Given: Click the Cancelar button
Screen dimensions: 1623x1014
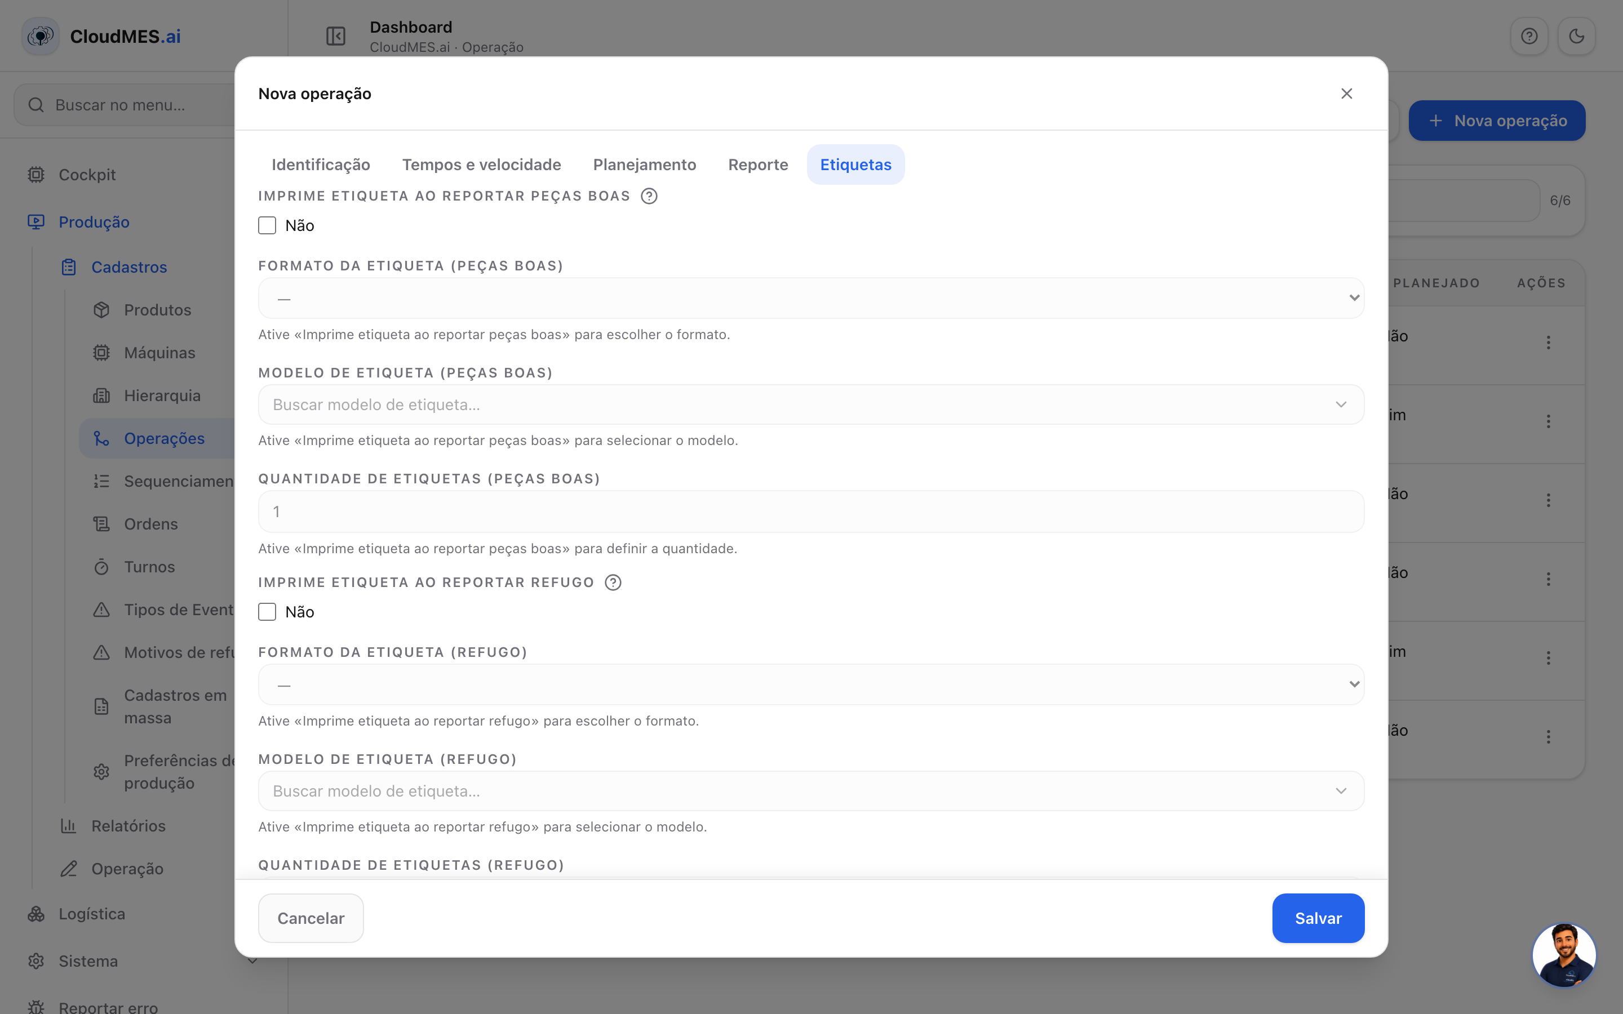Looking at the screenshot, I should pos(311,918).
